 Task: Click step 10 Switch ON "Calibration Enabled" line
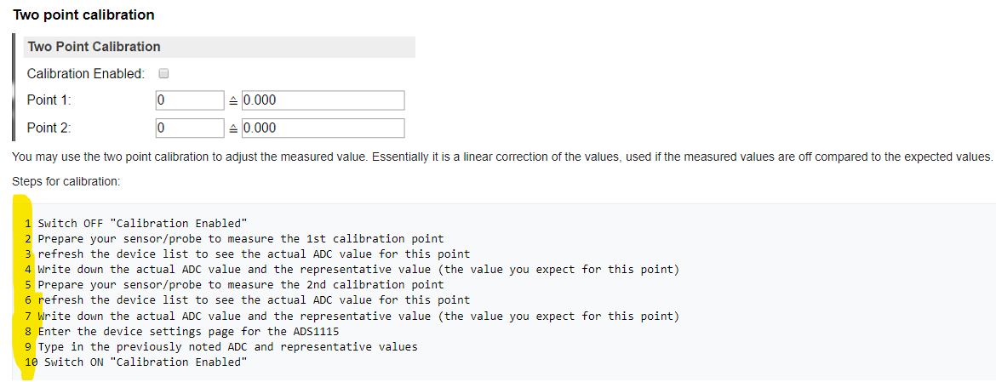tap(146, 362)
